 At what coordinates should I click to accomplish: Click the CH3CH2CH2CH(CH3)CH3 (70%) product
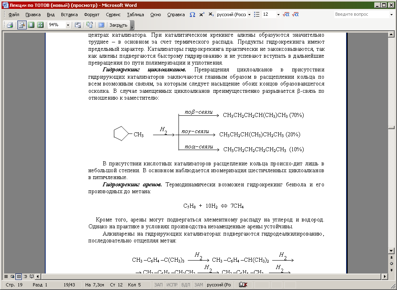[263, 115]
